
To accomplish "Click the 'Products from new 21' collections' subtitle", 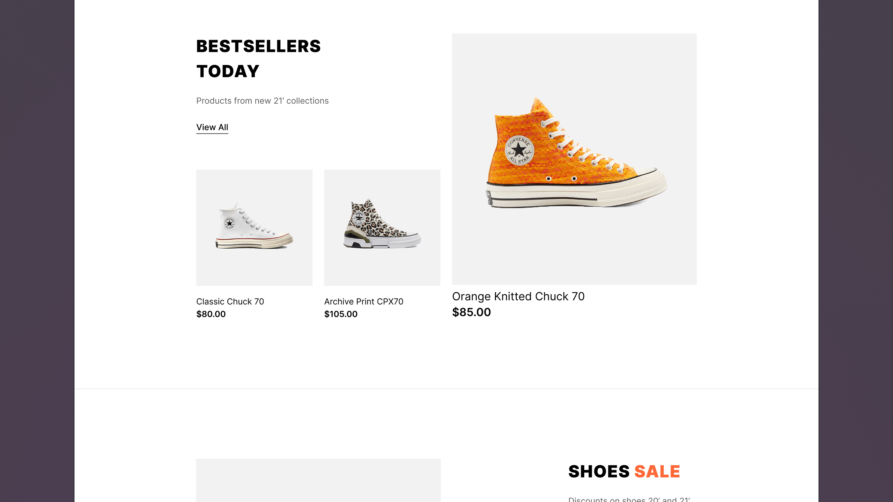I will point(262,101).
